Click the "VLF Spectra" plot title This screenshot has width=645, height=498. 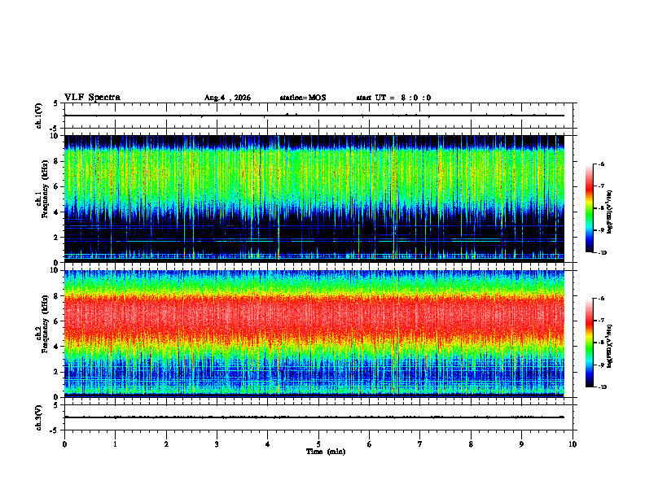92,98
